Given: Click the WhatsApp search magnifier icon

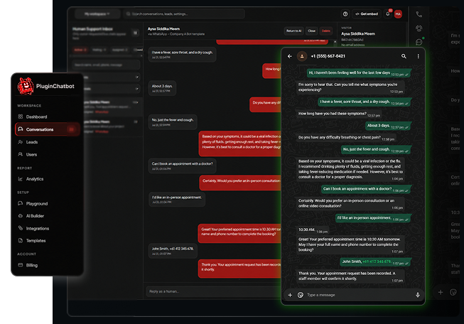Looking at the screenshot, I should pos(404,56).
